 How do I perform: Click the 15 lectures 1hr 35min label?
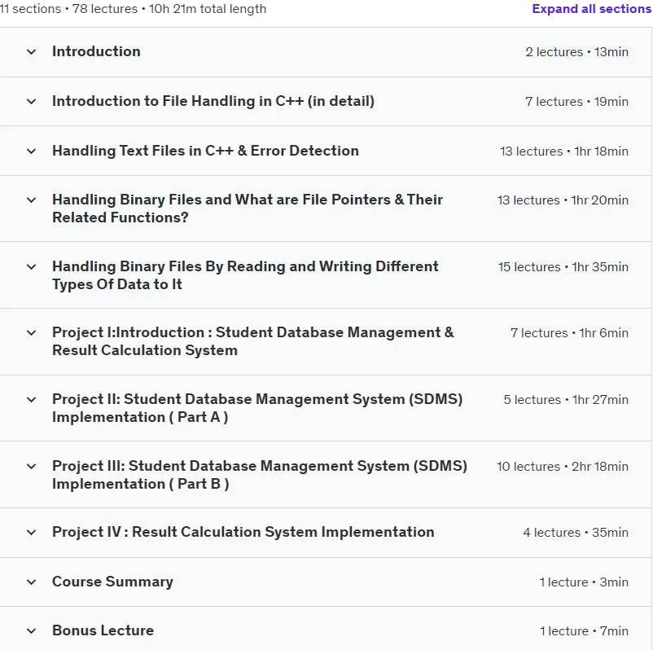(563, 267)
